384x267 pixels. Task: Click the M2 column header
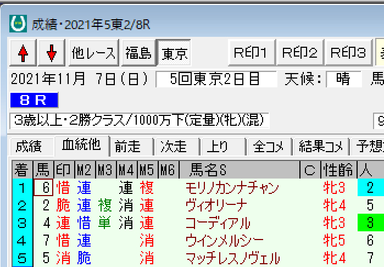pos(85,170)
